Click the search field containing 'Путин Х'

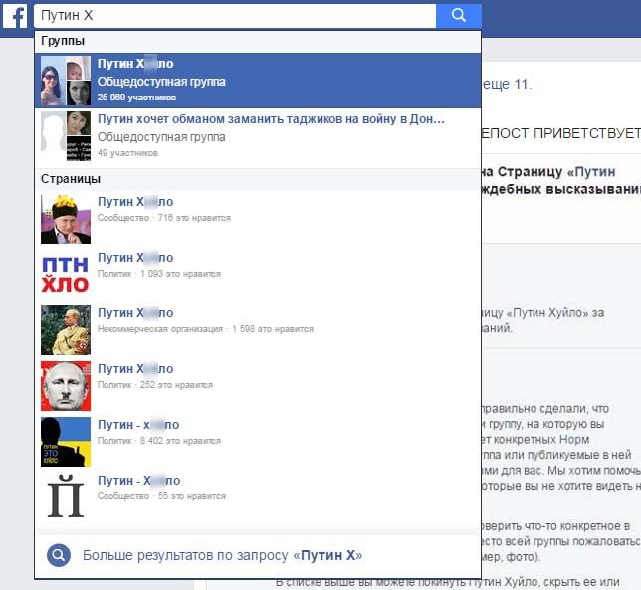coord(235,16)
